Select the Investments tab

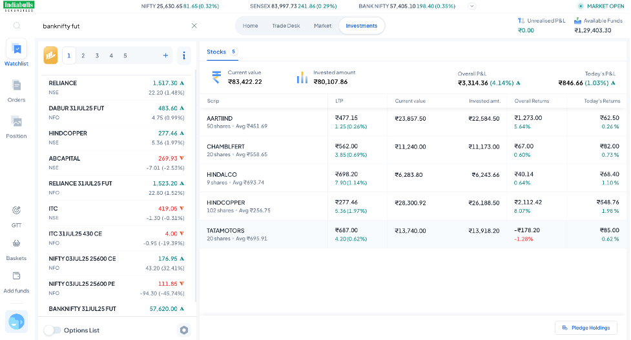click(x=362, y=26)
